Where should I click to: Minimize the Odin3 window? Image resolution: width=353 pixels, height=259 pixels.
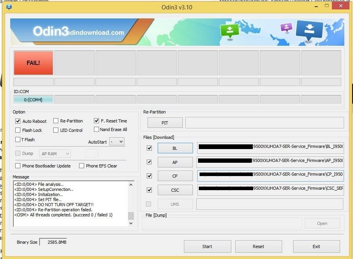(316, 6)
